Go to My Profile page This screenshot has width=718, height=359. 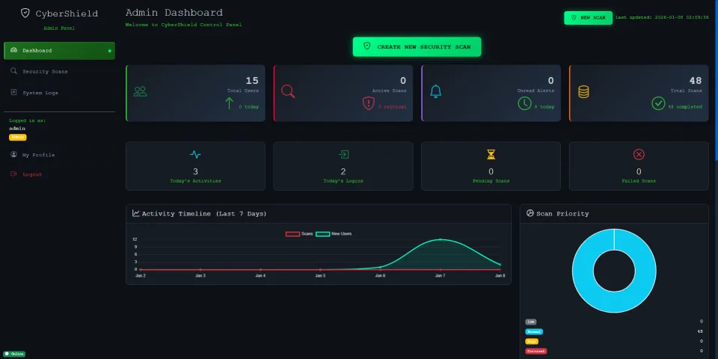click(60, 155)
